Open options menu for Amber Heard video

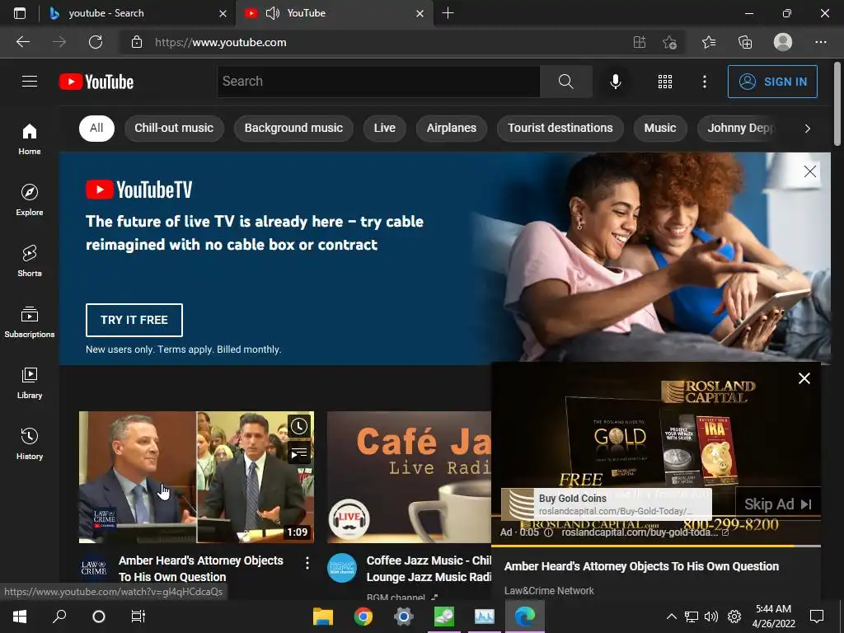click(307, 563)
